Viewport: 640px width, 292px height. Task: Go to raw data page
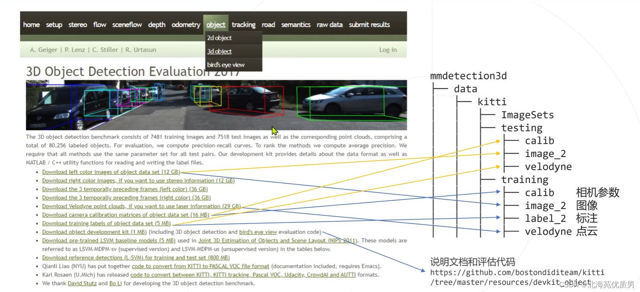click(x=329, y=24)
